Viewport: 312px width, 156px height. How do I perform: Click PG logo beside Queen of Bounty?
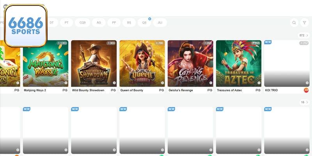[x=161, y=90]
